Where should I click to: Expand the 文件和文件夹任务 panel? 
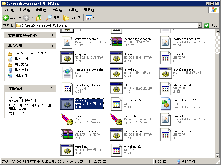pos(52,35)
